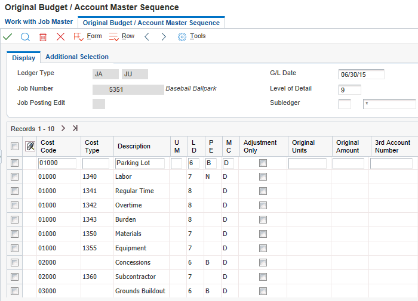Select the Display tab
Viewport: 418px width, 301px height.
[x=23, y=58]
